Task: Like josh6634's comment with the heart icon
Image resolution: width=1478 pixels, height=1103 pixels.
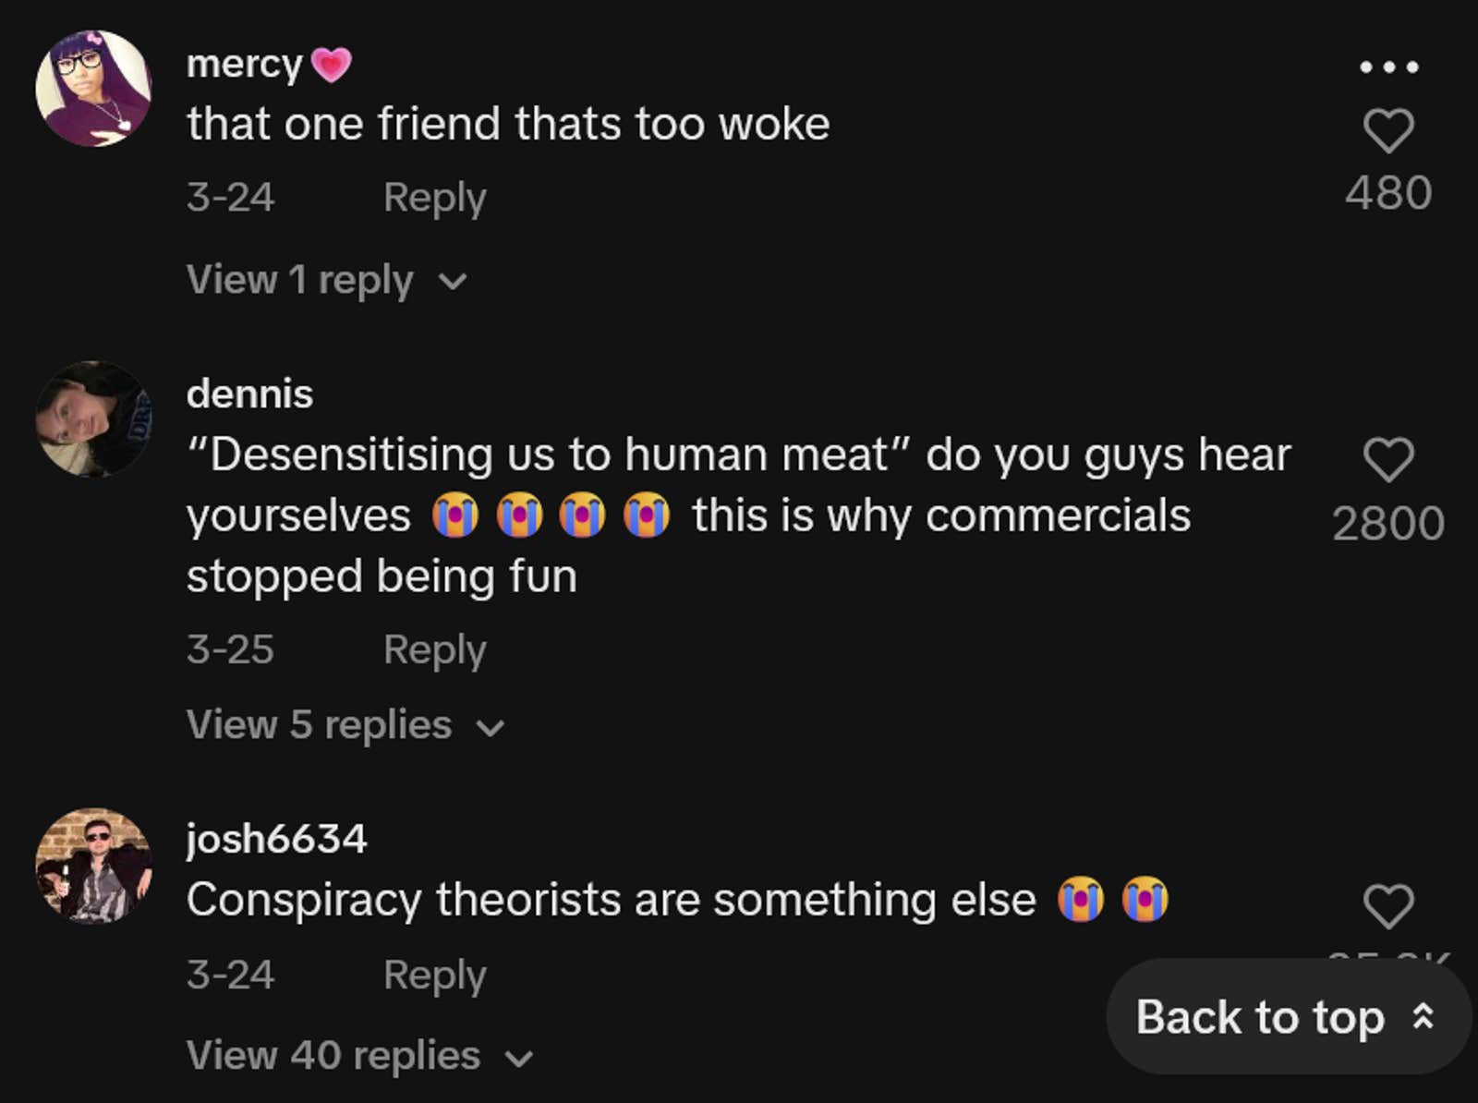Action: pos(1388,905)
